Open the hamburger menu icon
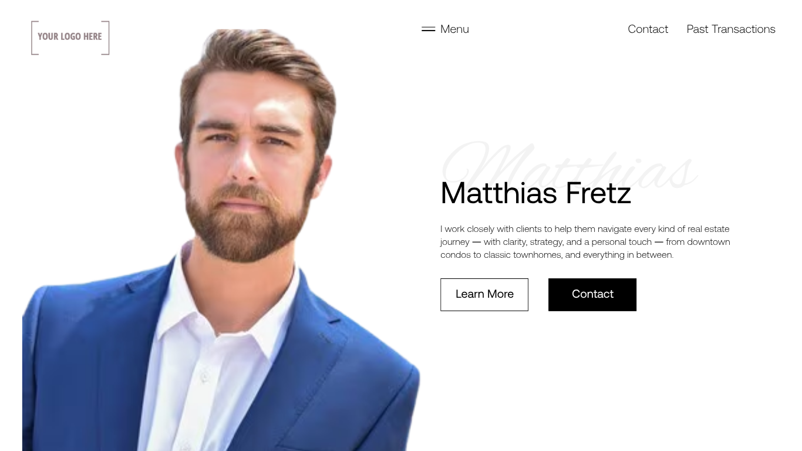Image resolution: width=802 pixels, height=451 pixels. 428,29
